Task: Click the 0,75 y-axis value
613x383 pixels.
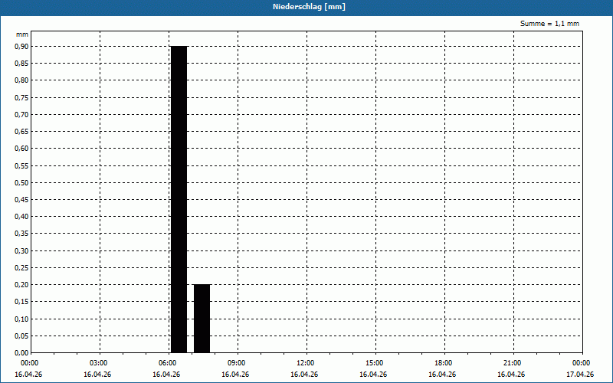Action: [x=21, y=97]
